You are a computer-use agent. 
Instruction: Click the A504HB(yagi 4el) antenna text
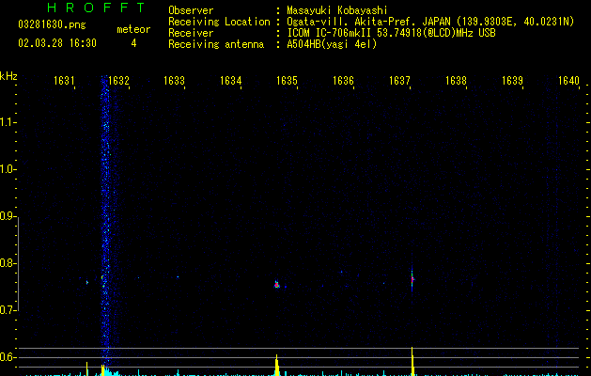pos(332,44)
